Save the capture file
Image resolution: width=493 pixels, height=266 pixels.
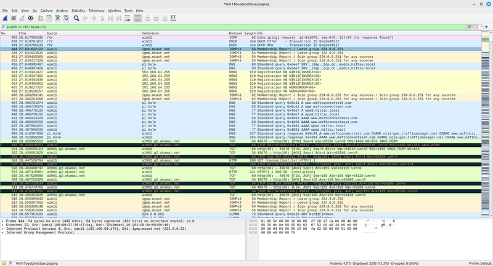coord(49,18)
